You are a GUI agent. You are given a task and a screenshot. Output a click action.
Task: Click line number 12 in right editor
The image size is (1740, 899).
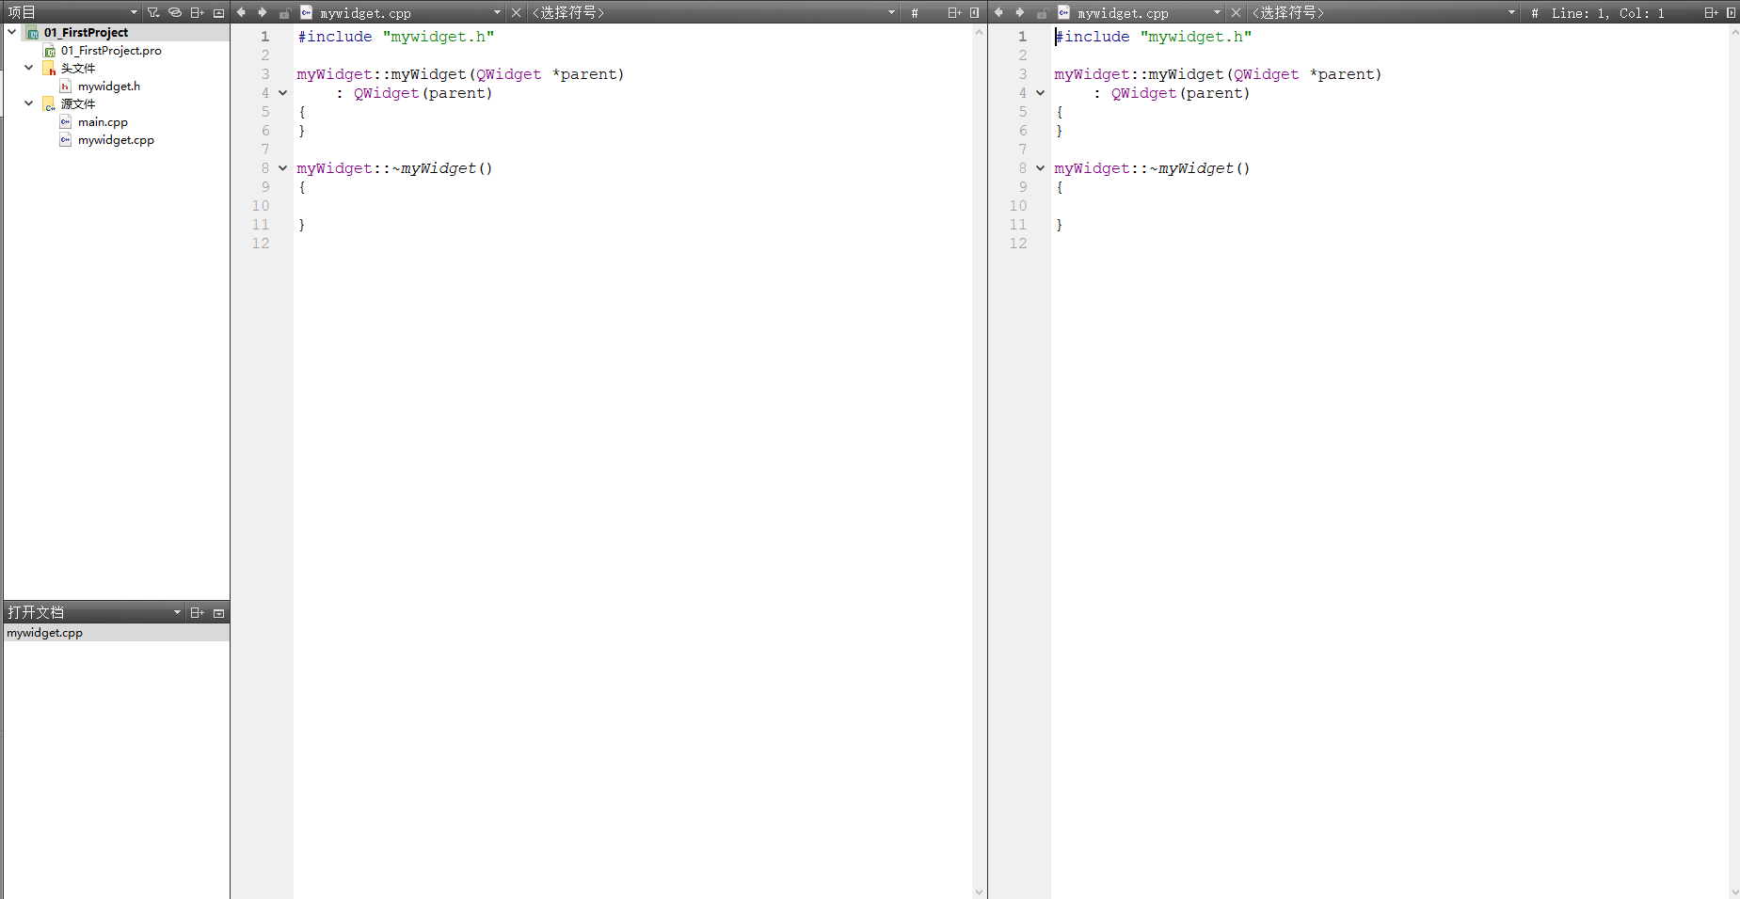(1018, 244)
